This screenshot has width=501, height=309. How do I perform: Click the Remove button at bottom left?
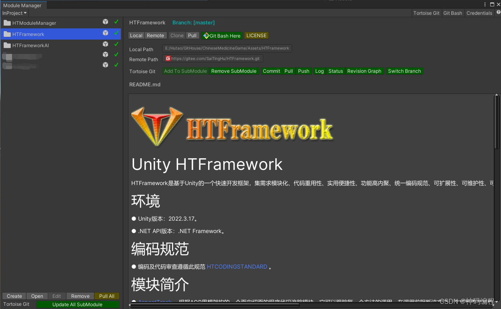click(x=80, y=296)
